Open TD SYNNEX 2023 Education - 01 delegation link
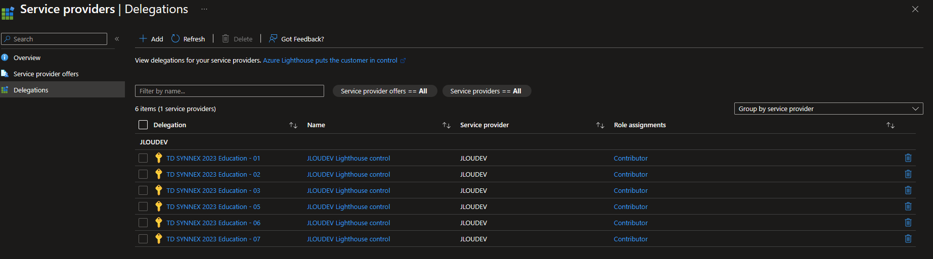The image size is (933, 259). coord(213,158)
